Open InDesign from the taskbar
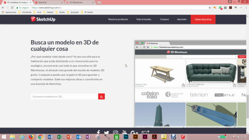This screenshot has height=140, width=249. pos(145,137)
